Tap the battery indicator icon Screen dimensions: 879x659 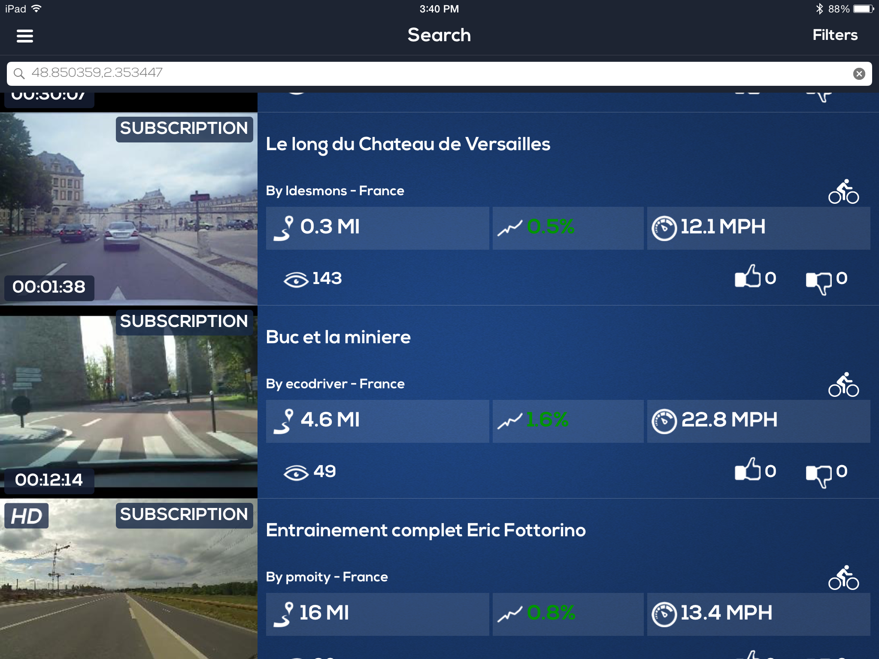click(864, 9)
